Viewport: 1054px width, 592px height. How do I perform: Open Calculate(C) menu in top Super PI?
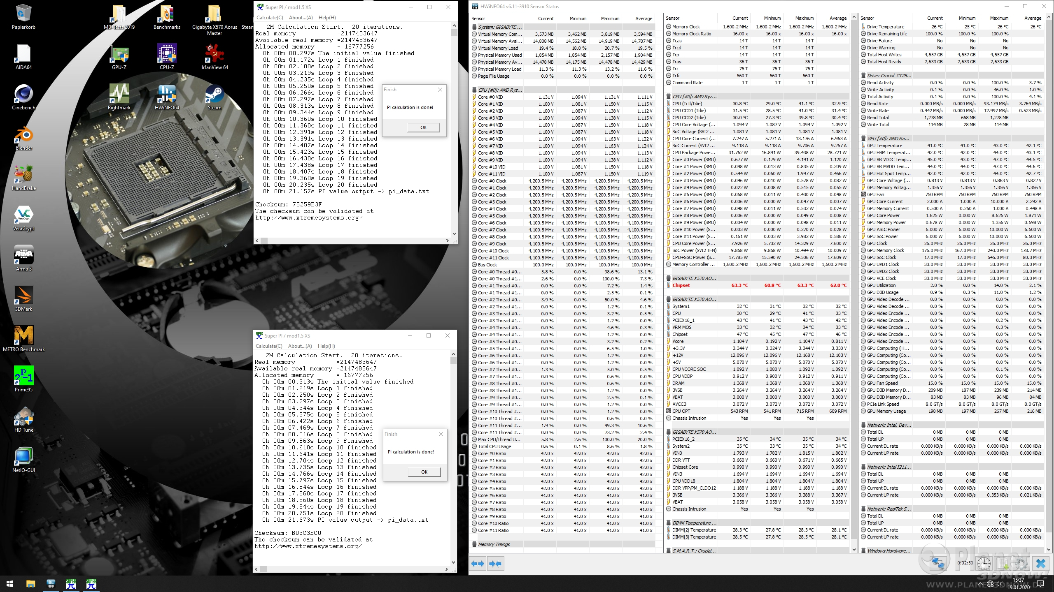[270, 18]
